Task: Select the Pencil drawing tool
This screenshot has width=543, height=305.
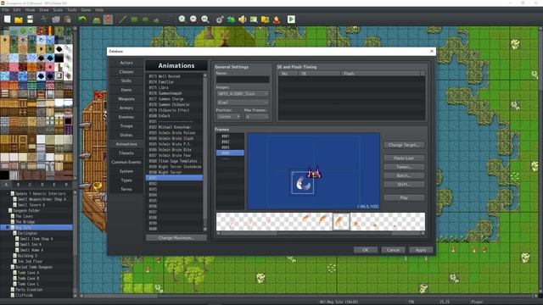Action: pyautogui.click(x=122, y=19)
